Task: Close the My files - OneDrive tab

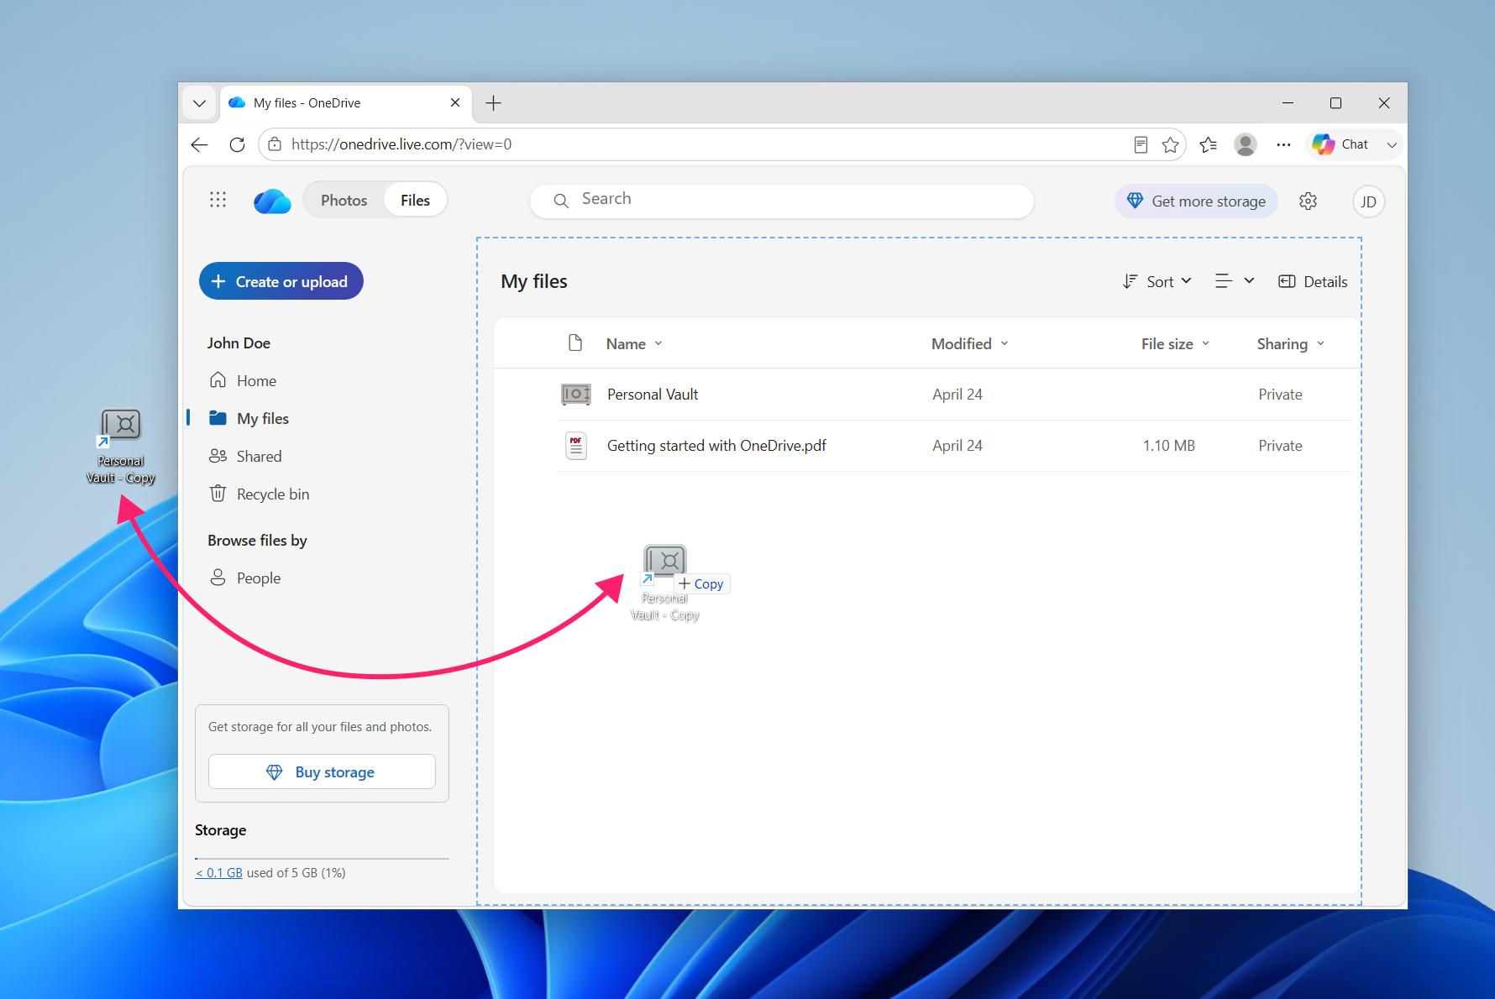Action: [455, 102]
